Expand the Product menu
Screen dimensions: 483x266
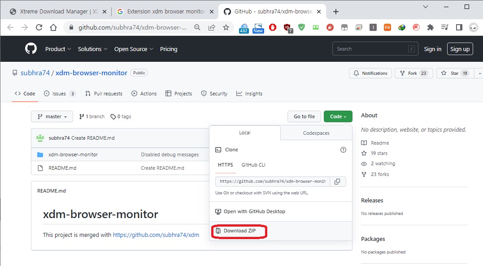click(58, 49)
